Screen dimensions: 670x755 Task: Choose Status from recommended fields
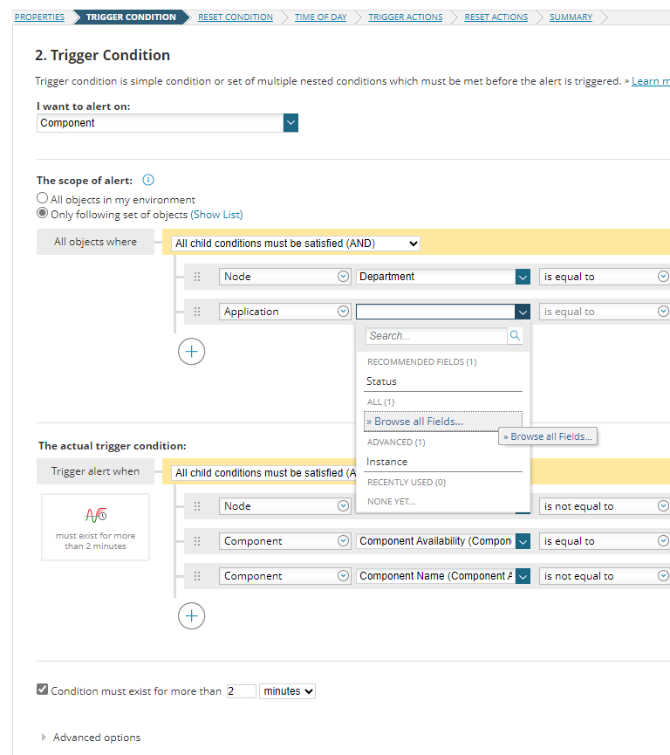(381, 381)
